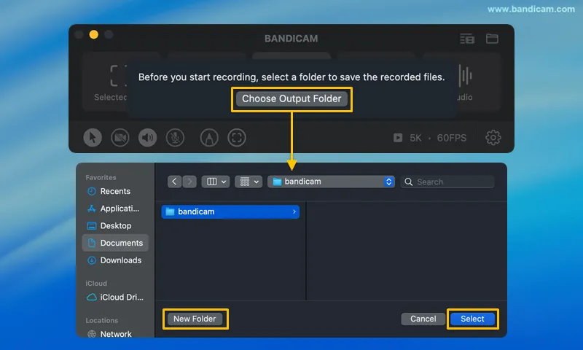Click the Network globe icon
Image resolution: width=583 pixels, height=350 pixels.
tap(92, 334)
